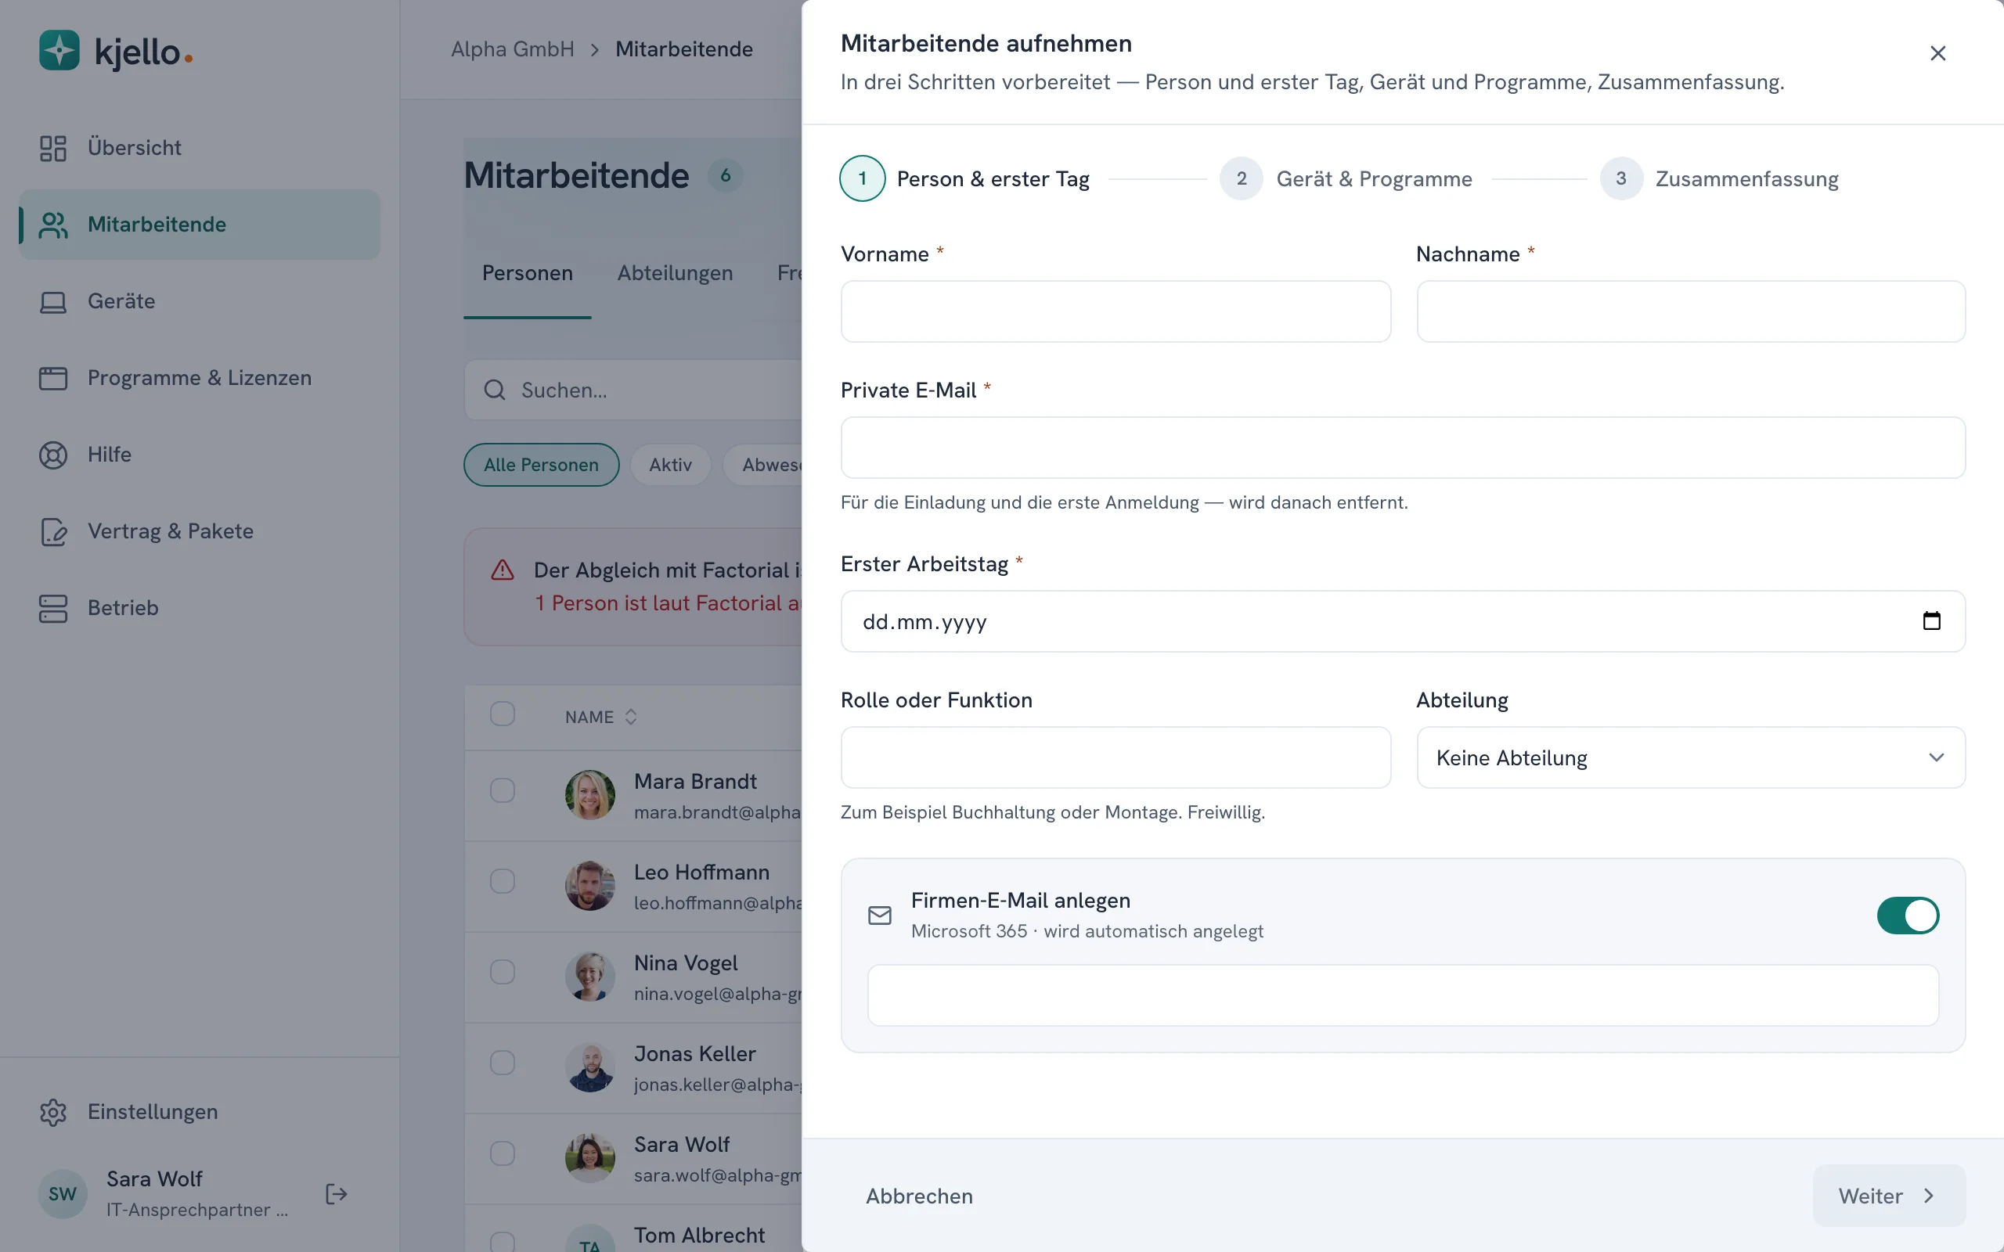Jump to step 2 Gerät & Programme

(x=1346, y=179)
